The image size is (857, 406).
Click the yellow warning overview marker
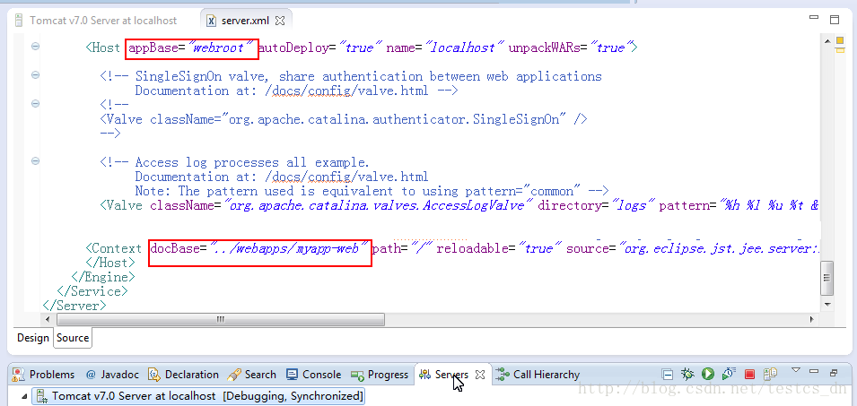[841, 42]
